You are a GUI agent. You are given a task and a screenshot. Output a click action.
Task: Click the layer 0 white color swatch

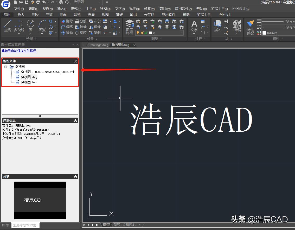click(150, 33)
